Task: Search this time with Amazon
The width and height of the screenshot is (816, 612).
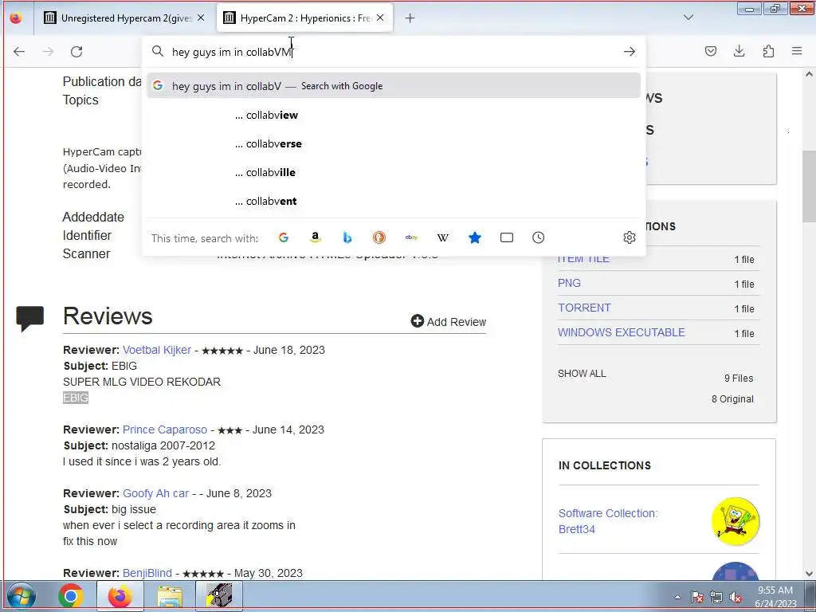Action: tap(316, 237)
